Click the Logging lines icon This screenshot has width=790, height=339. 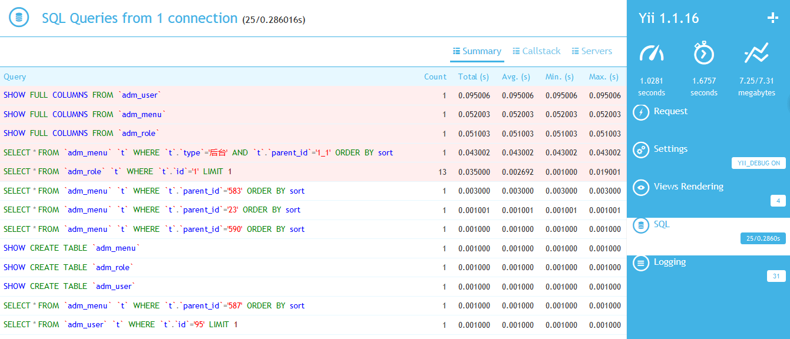(x=641, y=263)
